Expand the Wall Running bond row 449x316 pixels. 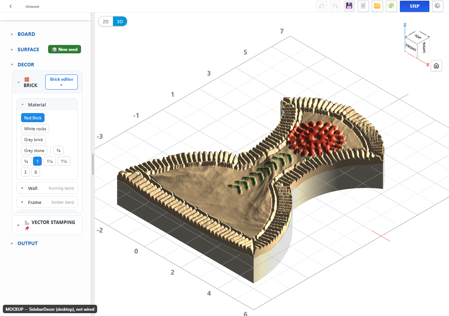tap(47, 188)
